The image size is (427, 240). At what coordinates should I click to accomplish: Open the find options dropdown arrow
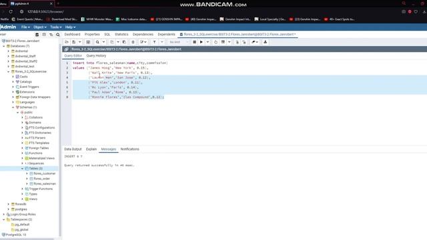103,42
